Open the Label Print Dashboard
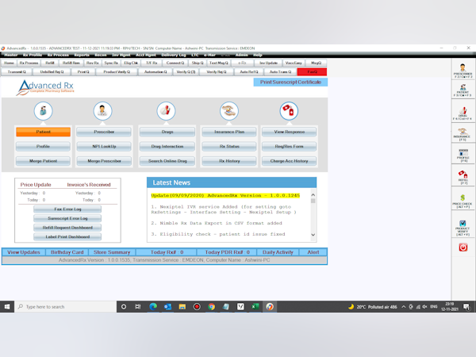The image size is (476, 357). 67,236
